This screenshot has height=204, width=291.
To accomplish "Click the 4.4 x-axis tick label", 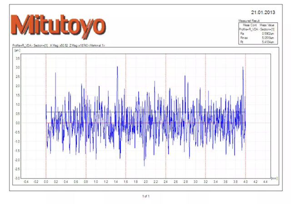I will pyautogui.click(x=266, y=182).
